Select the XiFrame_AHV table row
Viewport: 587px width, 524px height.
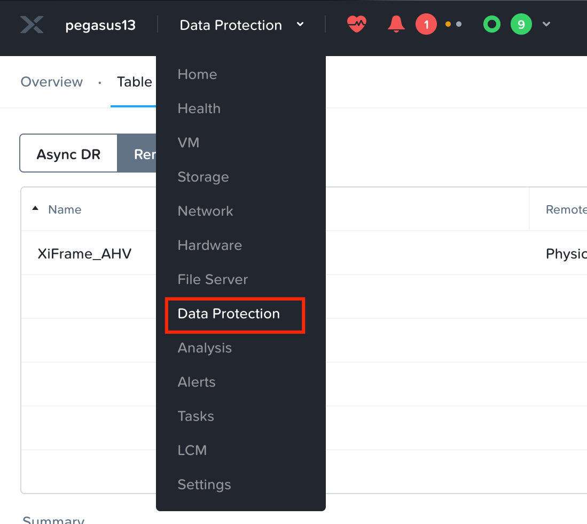click(x=84, y=253)
